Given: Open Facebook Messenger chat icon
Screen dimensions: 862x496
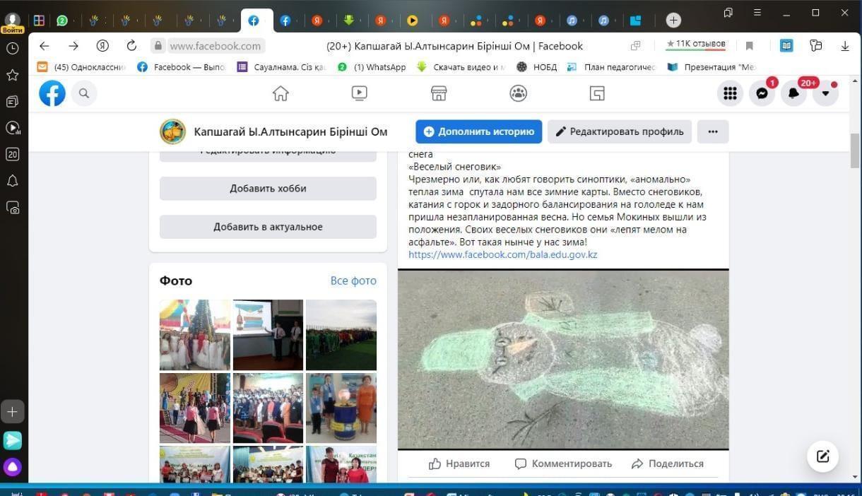Looking at the screenshot, I should click(762, 93).
